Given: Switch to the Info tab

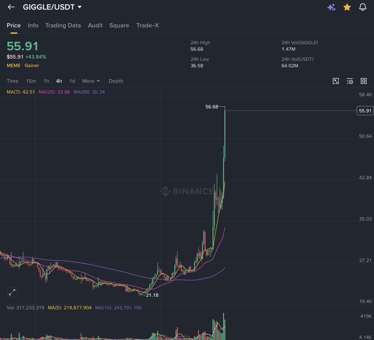Looking at the screenshot, I should pos(33,26).
